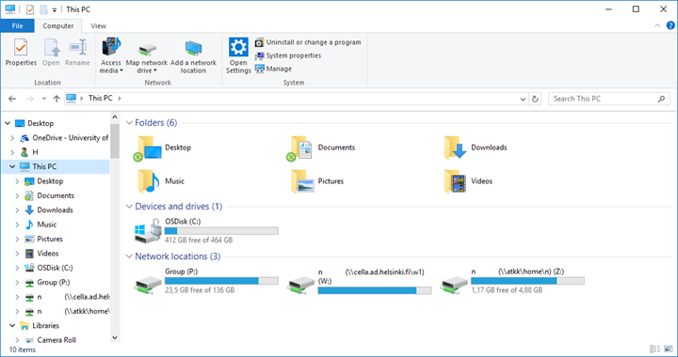This screenshot has width=678, height=357.
Task: Choose Uninstall or change a program
Action: tap(308, 42)
